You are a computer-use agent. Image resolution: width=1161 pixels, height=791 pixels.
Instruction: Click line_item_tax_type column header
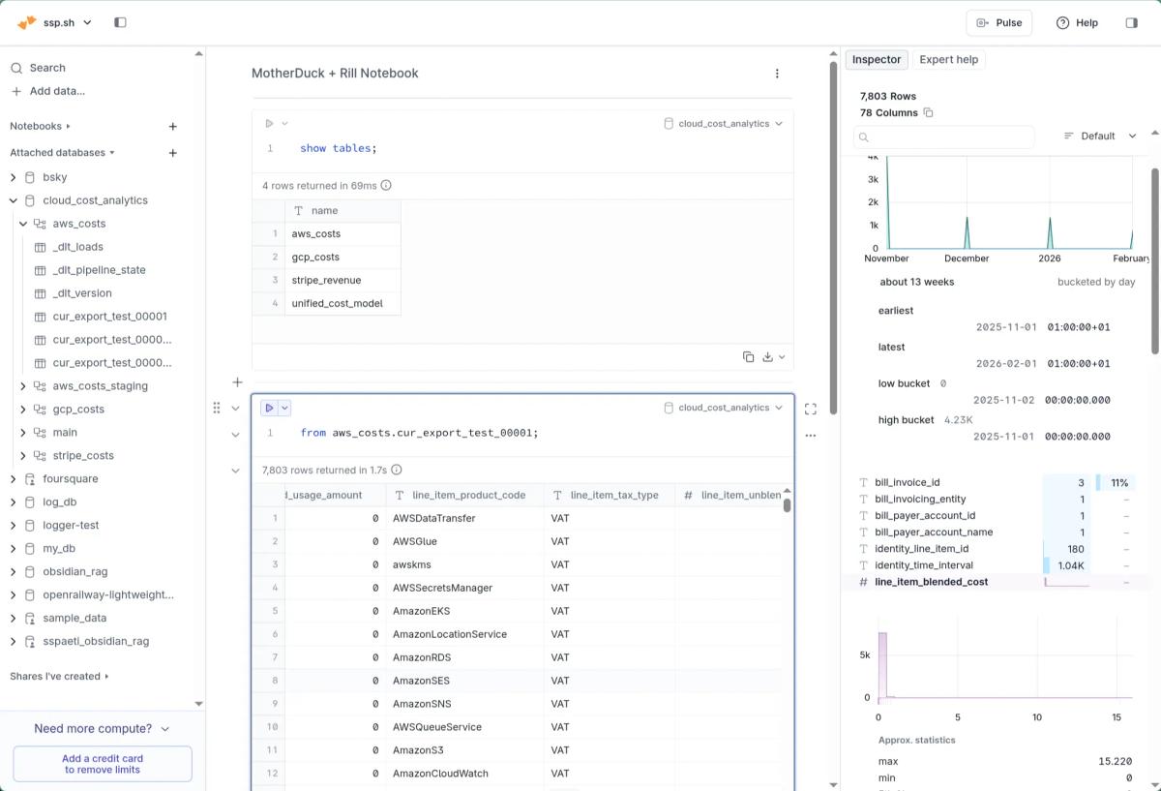(610, 495)
